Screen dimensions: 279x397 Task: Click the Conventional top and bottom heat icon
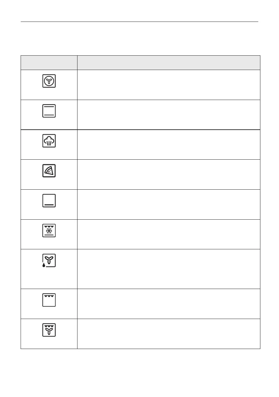pos(49,111)
